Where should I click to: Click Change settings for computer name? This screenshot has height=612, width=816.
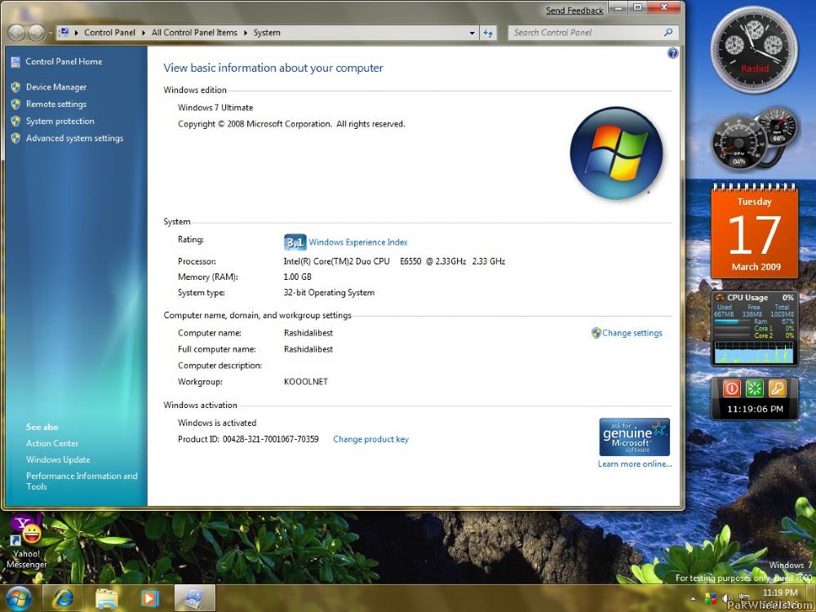click(x=632, y=333)
